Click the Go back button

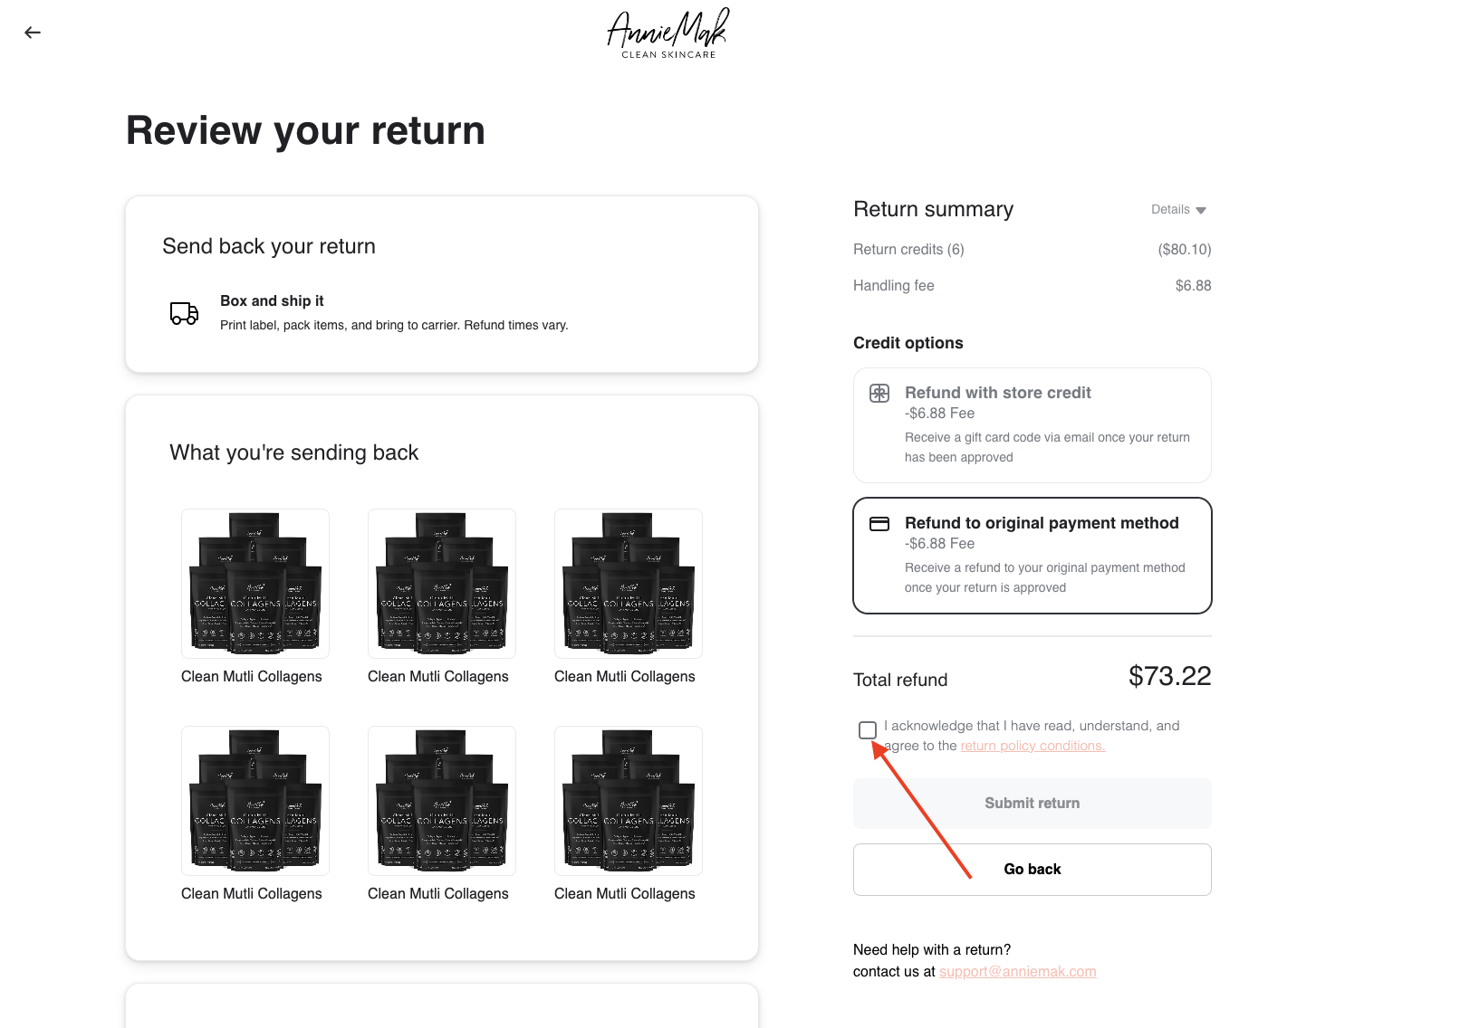(1033, 870)
